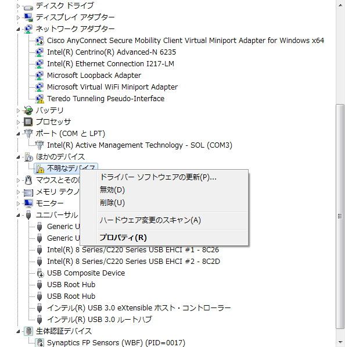Click the ディスク ドライブ category icon
345x347 pixels.
coord(28,7)
